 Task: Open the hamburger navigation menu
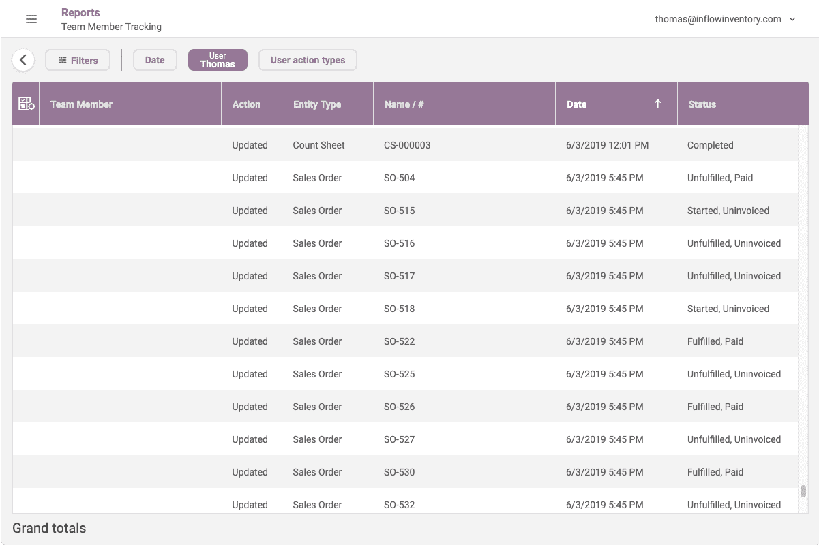(x=31, y=19)
